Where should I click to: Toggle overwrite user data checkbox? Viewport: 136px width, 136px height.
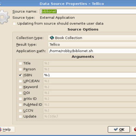coord(14,23)
